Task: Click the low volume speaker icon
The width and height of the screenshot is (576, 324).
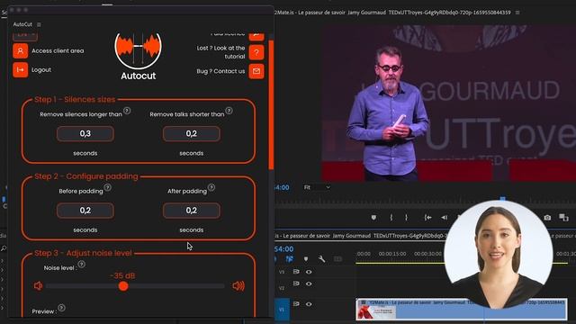Action: pyautogui.click(x=38, y=286)
